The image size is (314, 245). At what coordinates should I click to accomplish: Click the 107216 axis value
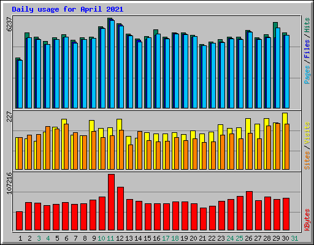click(x=9, y=183)
